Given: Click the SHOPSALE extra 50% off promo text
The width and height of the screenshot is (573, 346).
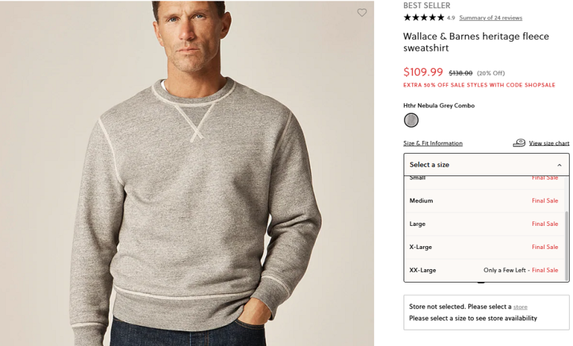Looking at the screenshot, I should pyautogui.click(x=479, y=85).
